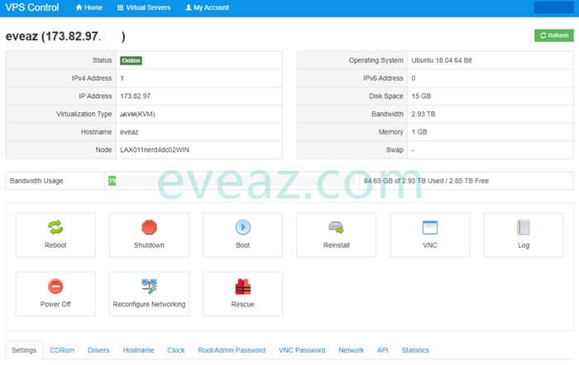Click the Bandwidth Usage progress bar
The width and height of the screenshot is (579, 365).
pyautogui.click(x=232, y=181)
